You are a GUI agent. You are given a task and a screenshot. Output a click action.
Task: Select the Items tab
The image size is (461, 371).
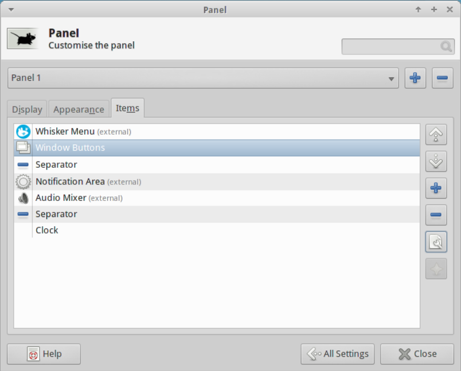(x=127, y=108)
